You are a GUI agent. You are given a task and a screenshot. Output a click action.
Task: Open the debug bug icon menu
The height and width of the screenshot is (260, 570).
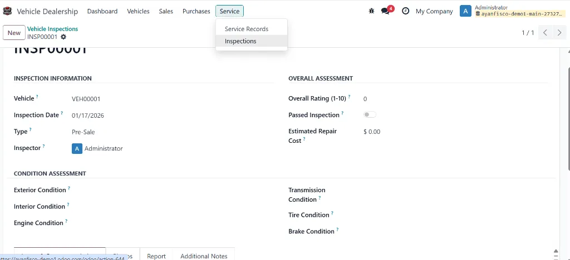pos(371,11)
